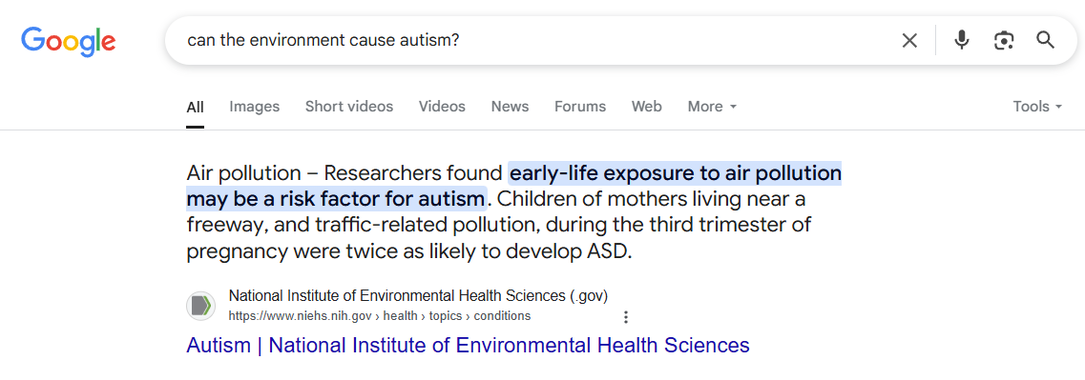1085x380 pixels.
Task: Go to the Forums tab
Action: point(580,107)
